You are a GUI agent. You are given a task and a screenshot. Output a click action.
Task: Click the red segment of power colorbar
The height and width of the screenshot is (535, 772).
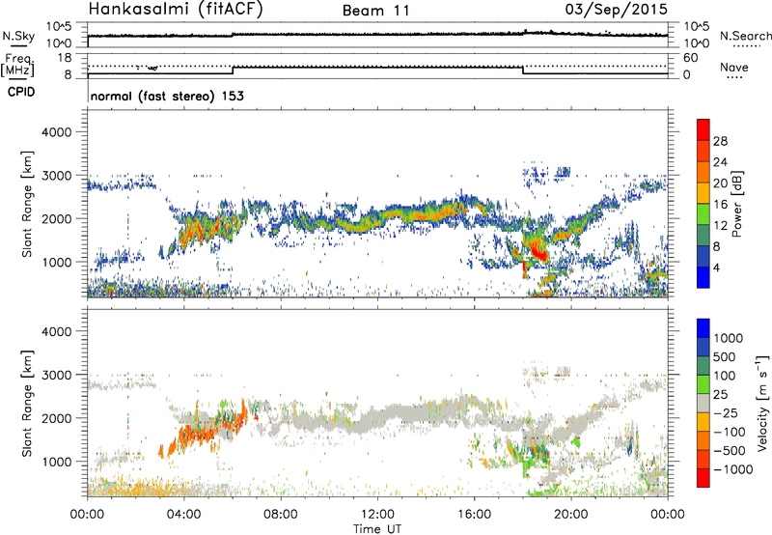[703, 129]
